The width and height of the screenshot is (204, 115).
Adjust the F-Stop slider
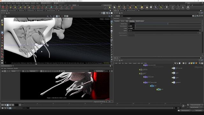tap(168, 28)
